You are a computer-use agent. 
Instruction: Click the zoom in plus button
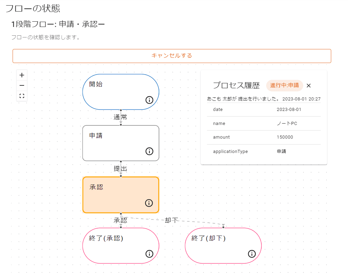22,75
